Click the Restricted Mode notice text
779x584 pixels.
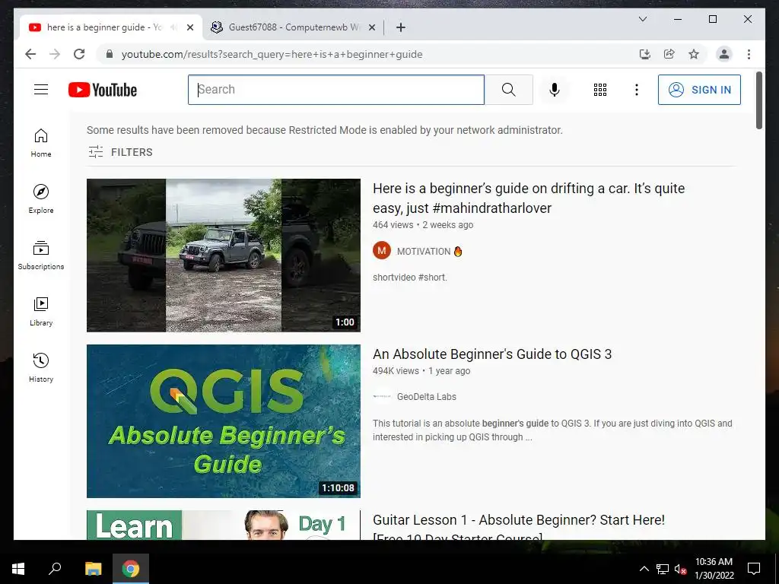coord(324,130)
